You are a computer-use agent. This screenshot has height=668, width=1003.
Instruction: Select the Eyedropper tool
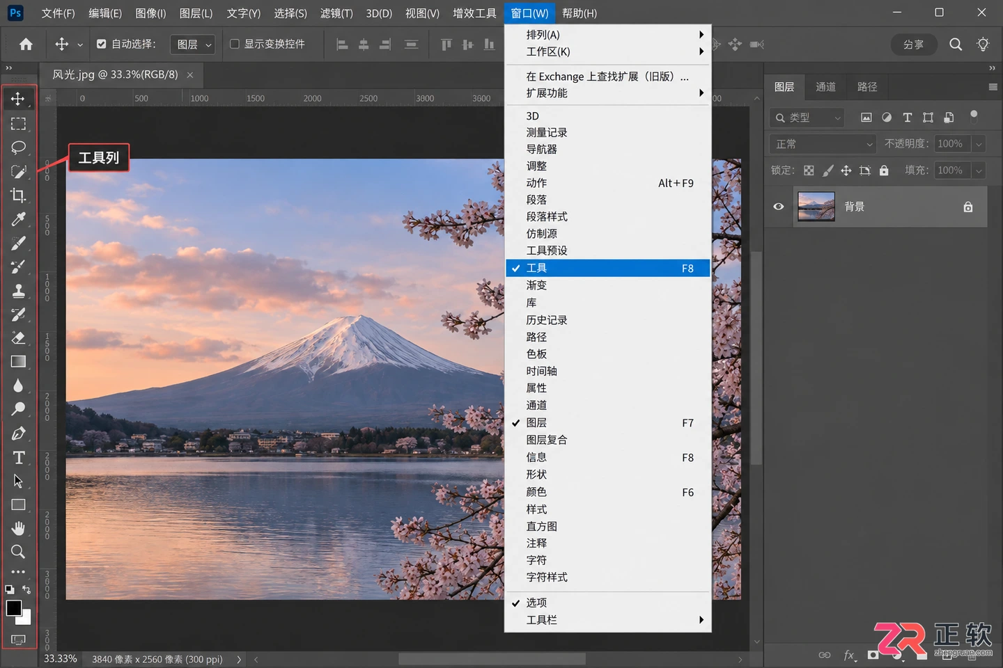(18, 219)
